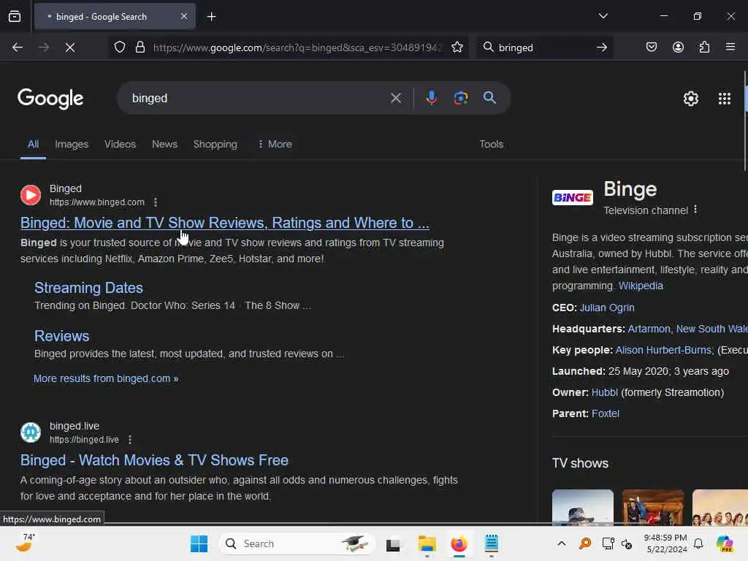This screenshot has width=748, height=561.
Task: Click the Foxtel parent link
Action: click(606, 413)
